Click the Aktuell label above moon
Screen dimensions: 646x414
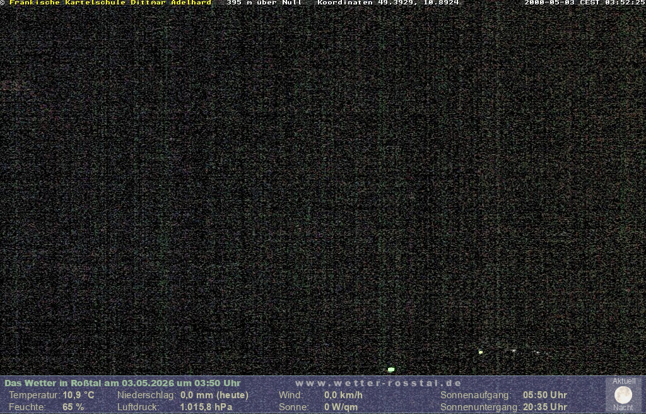[x=624, y=381]
